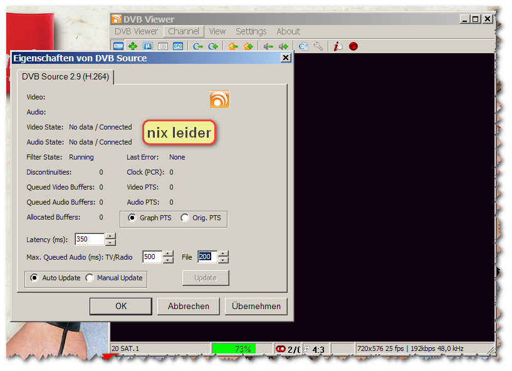Click the Filter State 'Running' value
The height and width of the screenshot is (371, 512).
(81, 157)
